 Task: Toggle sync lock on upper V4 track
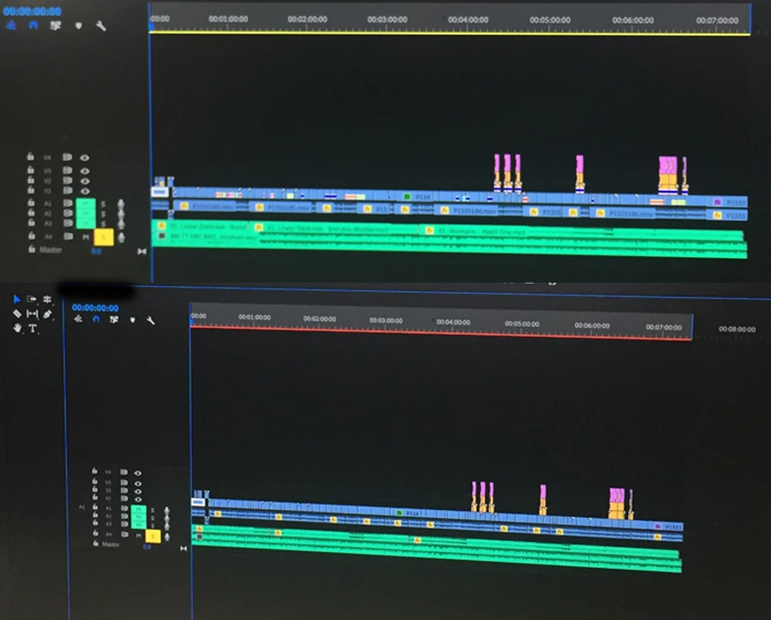[68, 158]
